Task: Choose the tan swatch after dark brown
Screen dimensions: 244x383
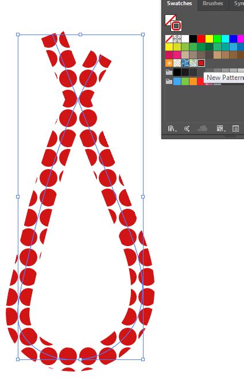Action: point(217,55)
